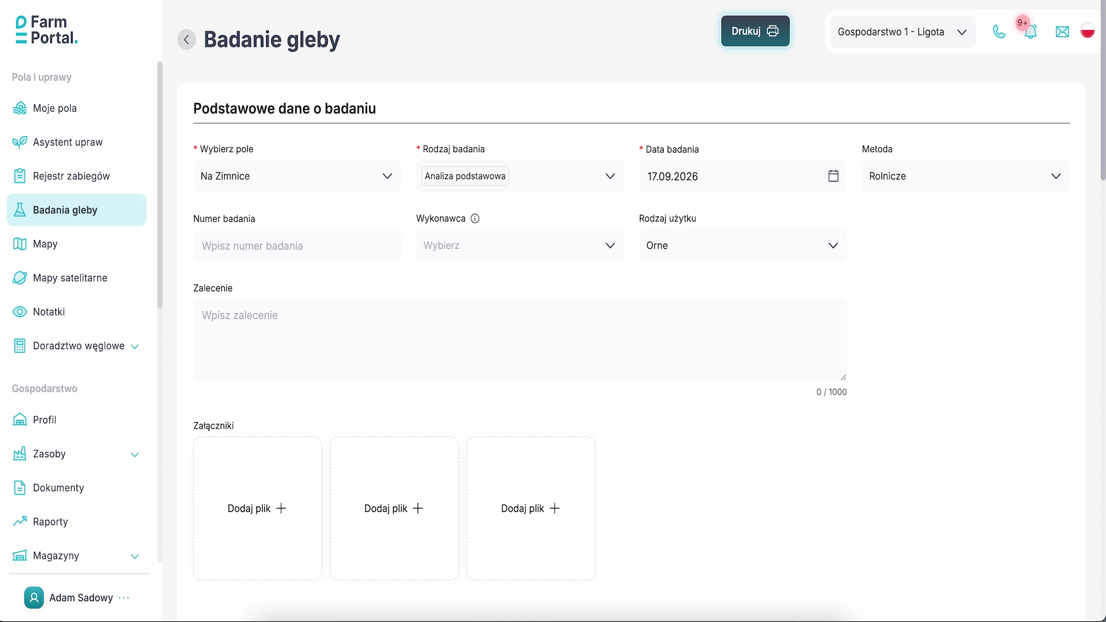Click the Notatki eye icon
This screenshot has width=1106, height=622.
20,312
